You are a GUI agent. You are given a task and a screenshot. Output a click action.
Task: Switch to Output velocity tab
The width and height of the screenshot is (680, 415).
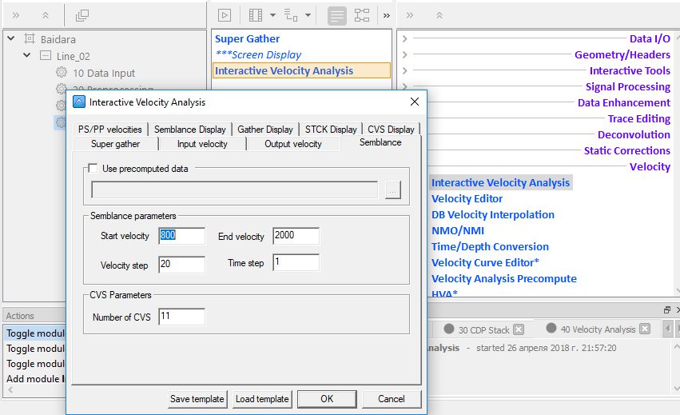293,144
